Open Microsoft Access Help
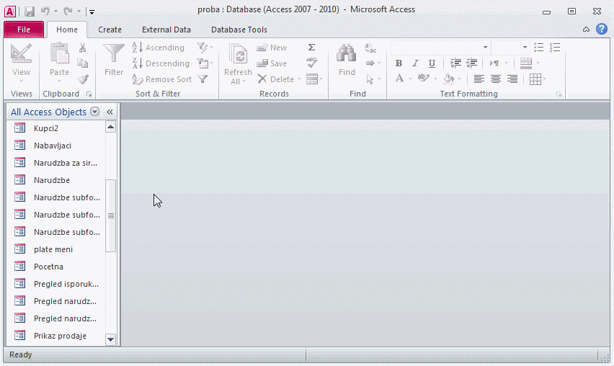Image resolution: width=614 pixels, height=366 pixels. click(602, 29)
